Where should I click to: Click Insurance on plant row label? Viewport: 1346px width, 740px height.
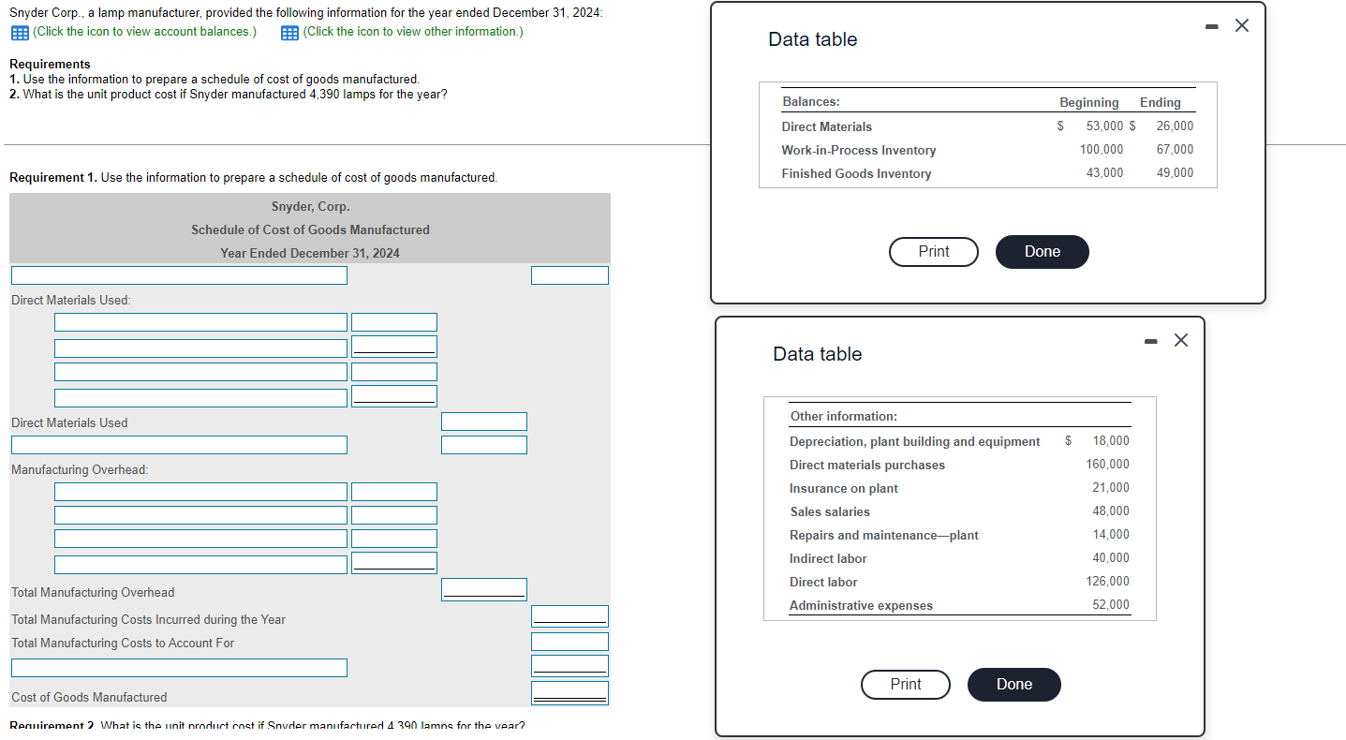(844, 489)
